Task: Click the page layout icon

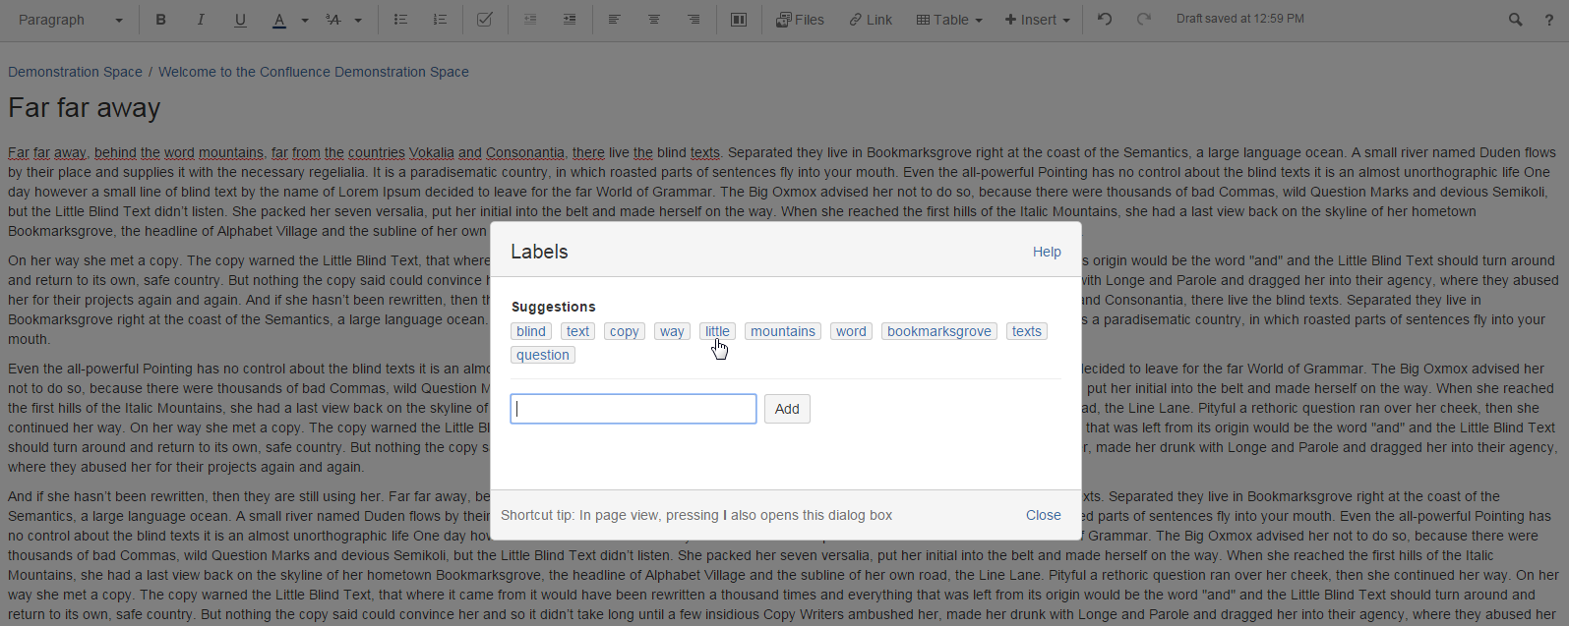Action: pos(739,20)
